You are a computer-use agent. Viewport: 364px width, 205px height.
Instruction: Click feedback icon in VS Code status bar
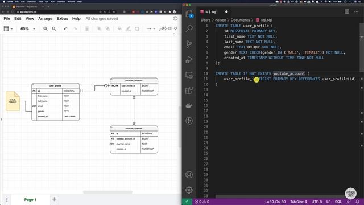(x=349, y=202)
